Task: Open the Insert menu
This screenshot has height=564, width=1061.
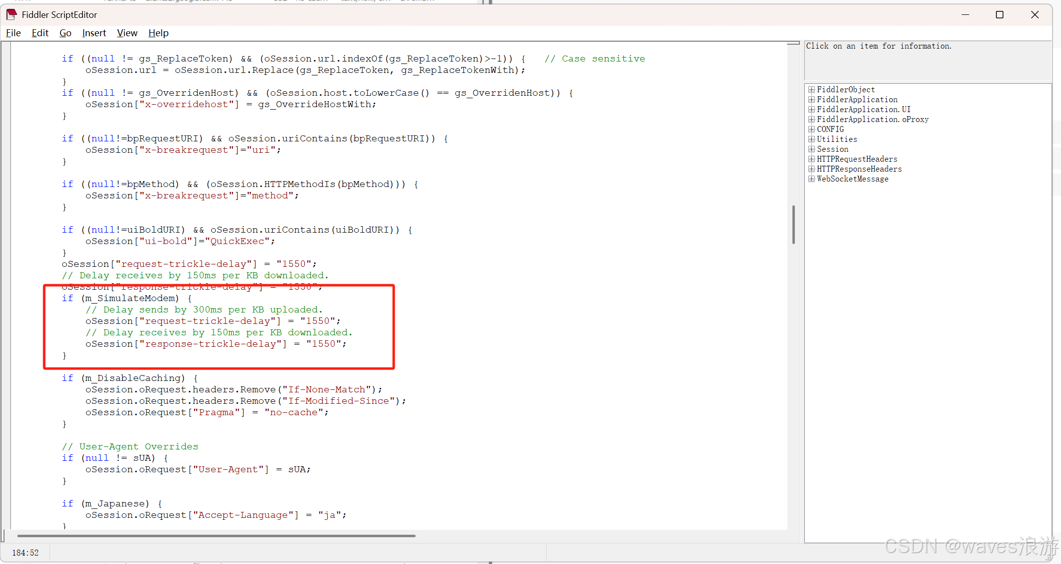Action: coord(94,33)
